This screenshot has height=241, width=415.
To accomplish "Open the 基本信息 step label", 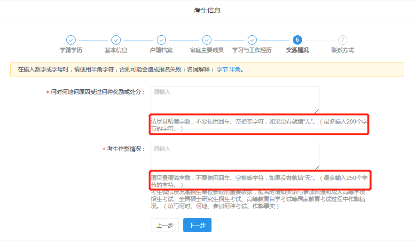I will pyautogui.click(x=116, y=50).
